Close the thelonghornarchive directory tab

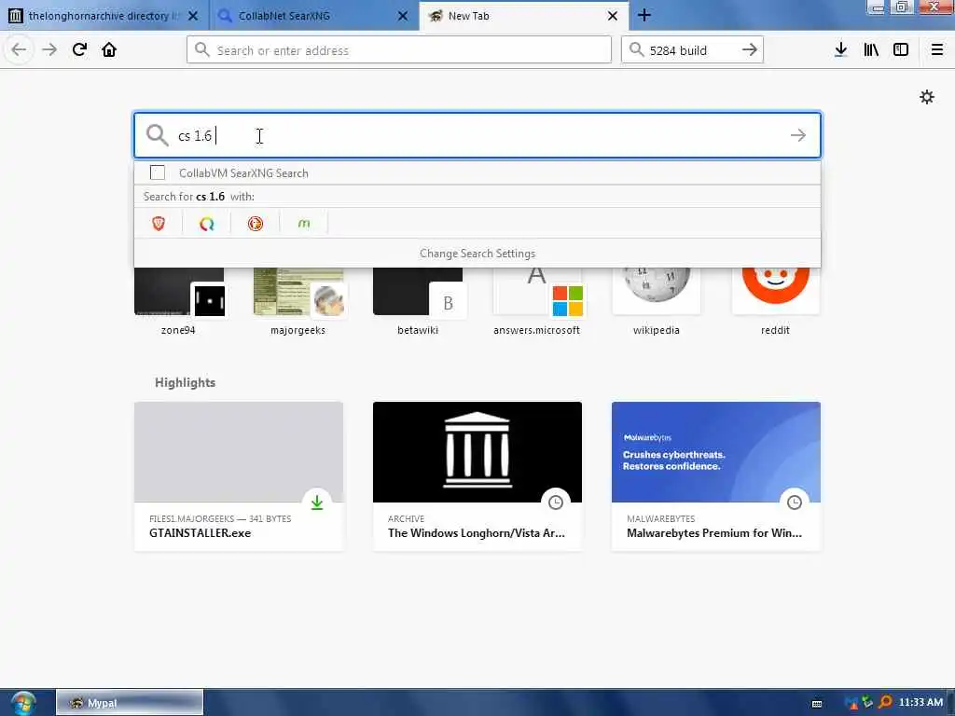point(193,16)
